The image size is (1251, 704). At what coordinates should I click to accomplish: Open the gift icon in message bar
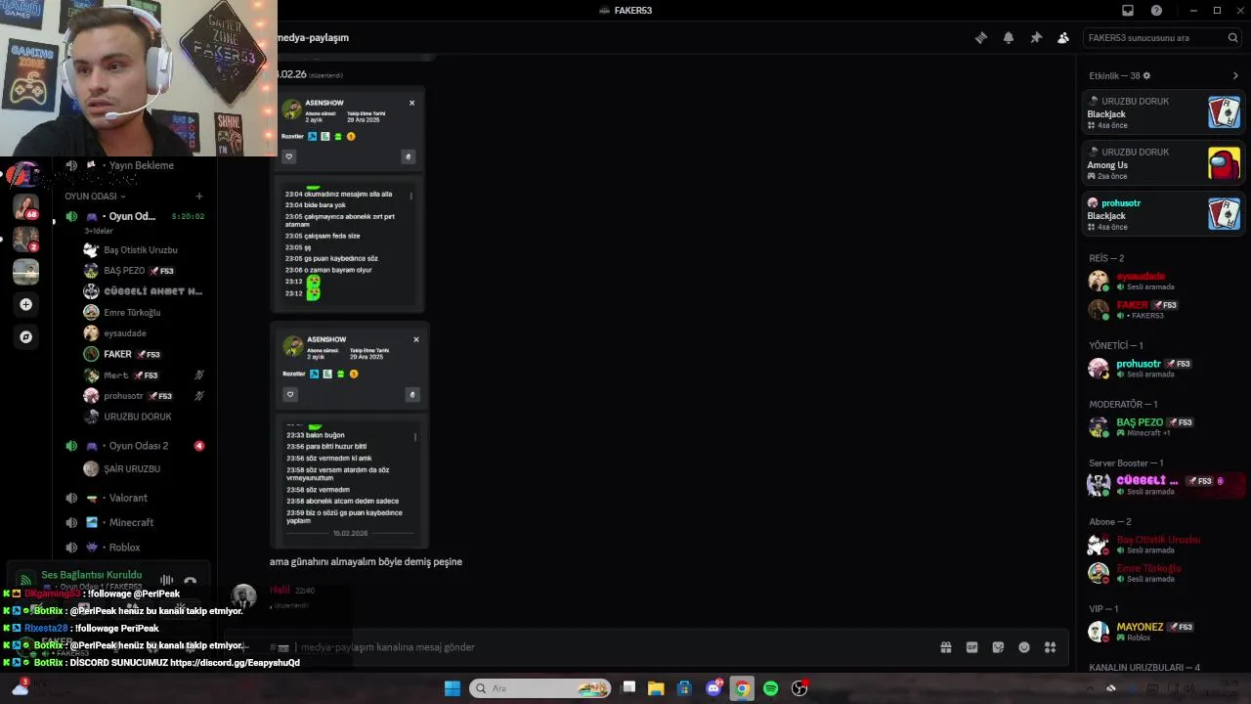(946, 647)
